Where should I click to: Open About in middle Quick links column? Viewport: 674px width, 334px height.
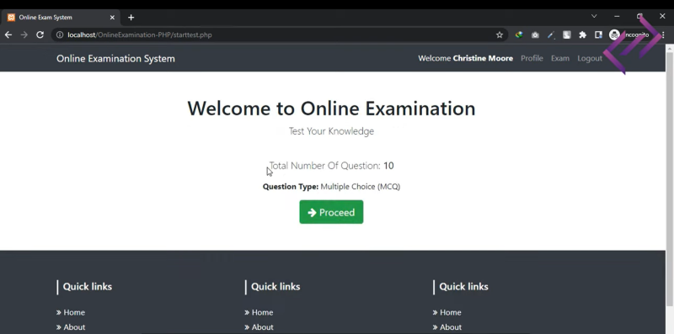(x=263, y=327)
